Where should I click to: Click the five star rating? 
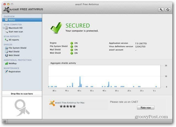[x=68, y=106]
